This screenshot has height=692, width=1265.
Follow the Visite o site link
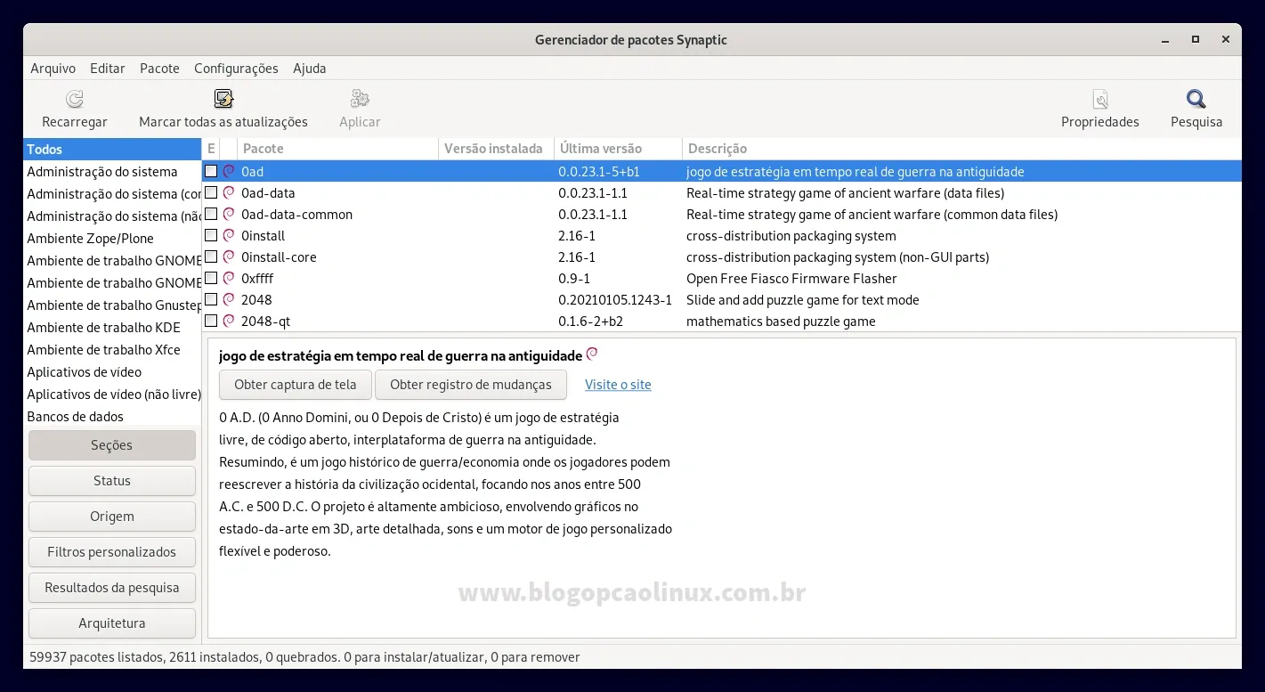coord(618,385)
